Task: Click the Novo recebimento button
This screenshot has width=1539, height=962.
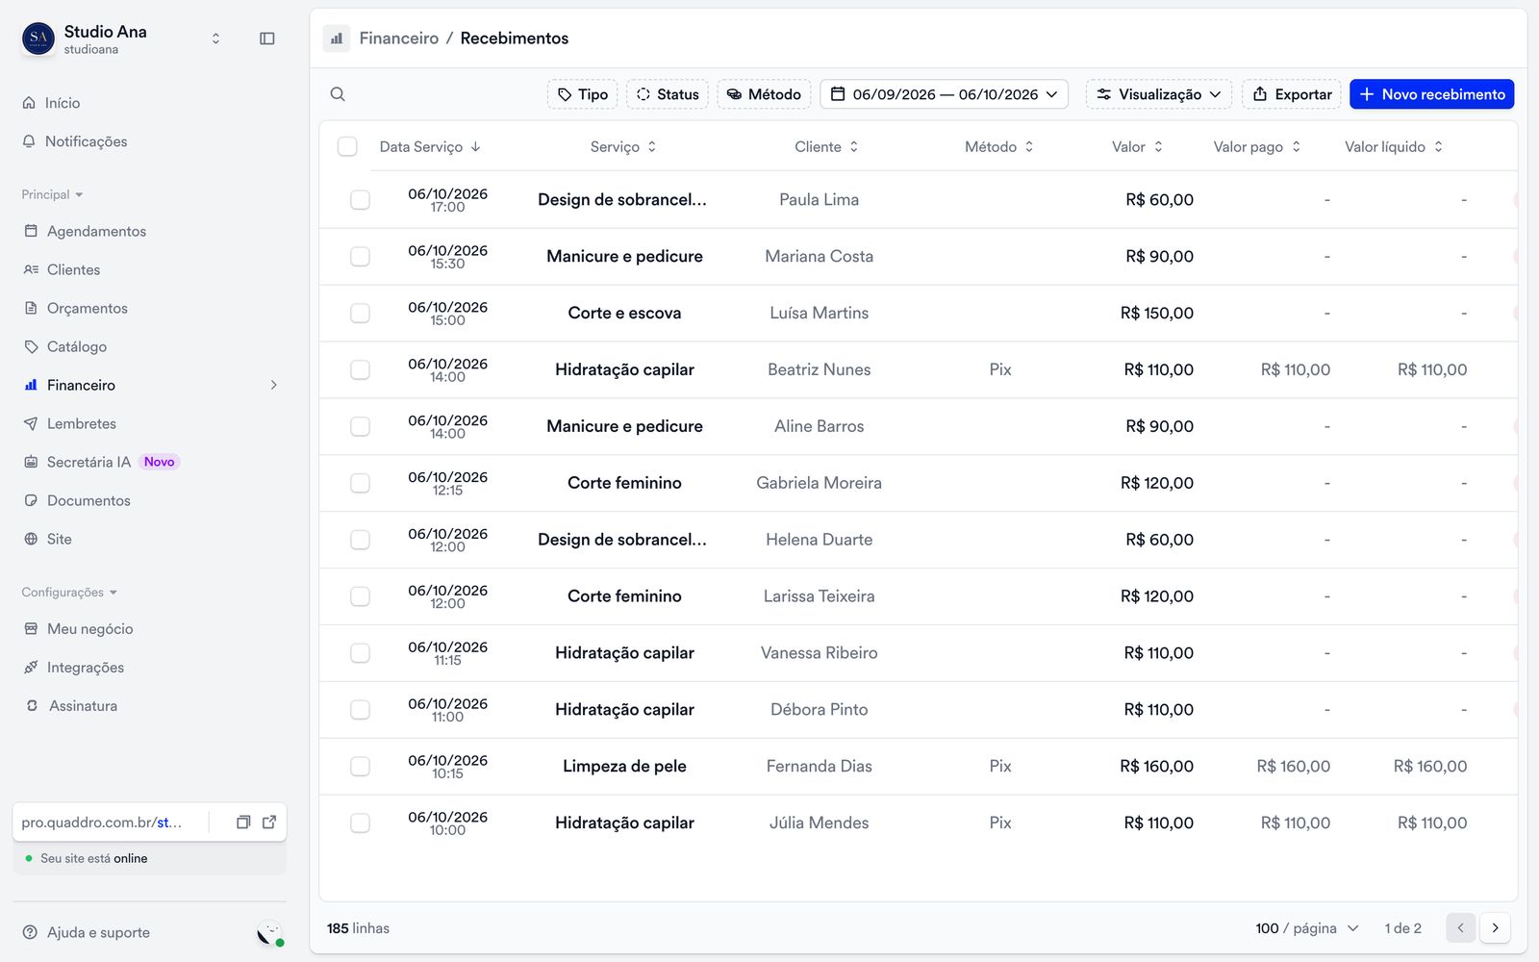Action: coord(1431,94)
